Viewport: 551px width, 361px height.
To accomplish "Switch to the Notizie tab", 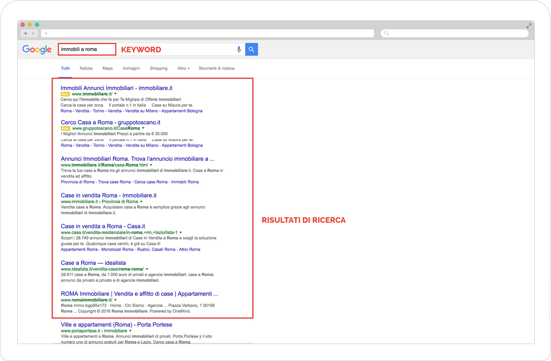I will point(86,68).
